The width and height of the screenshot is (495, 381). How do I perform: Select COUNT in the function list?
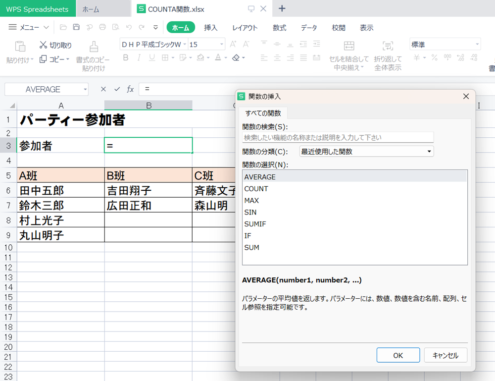[354, 189]
